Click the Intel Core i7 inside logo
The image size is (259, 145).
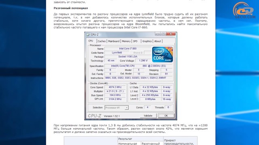pyautogui.click(x=162, y=54)
